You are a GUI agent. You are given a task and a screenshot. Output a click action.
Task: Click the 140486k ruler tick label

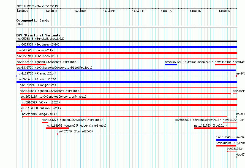138,11
